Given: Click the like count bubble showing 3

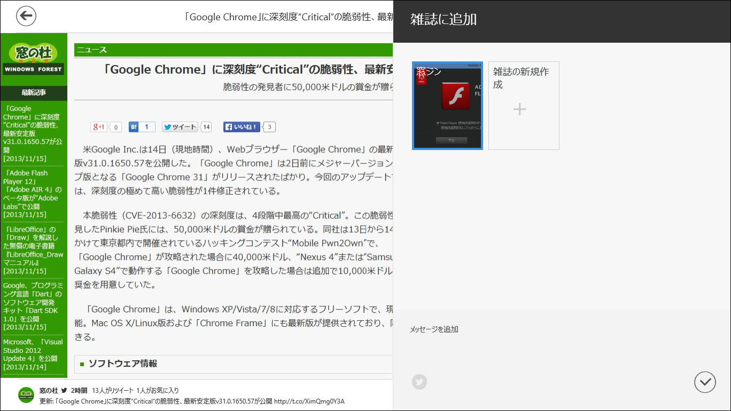Looking at the screenshot, I should (269, 127).
